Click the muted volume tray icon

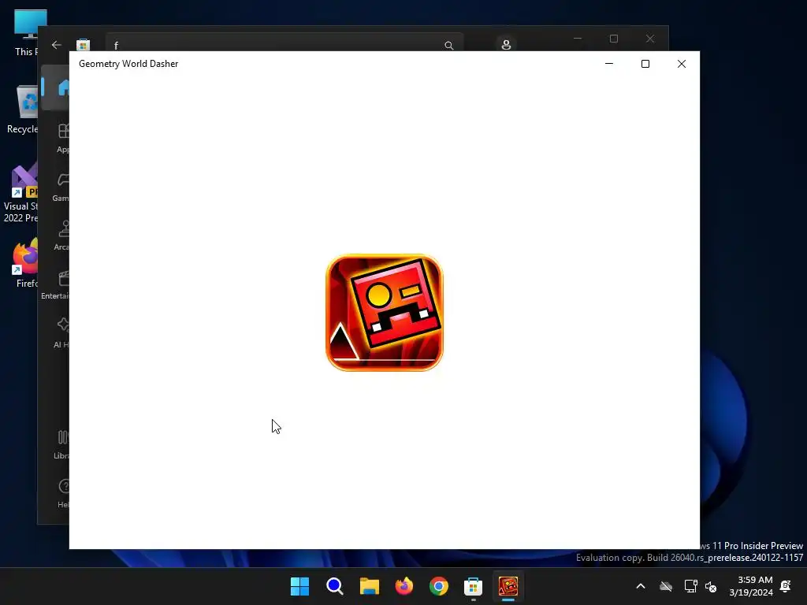coord(711,586)
